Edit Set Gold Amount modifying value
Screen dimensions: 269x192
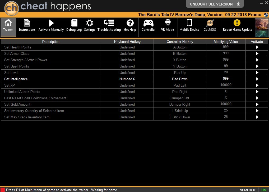click(226, 104)
